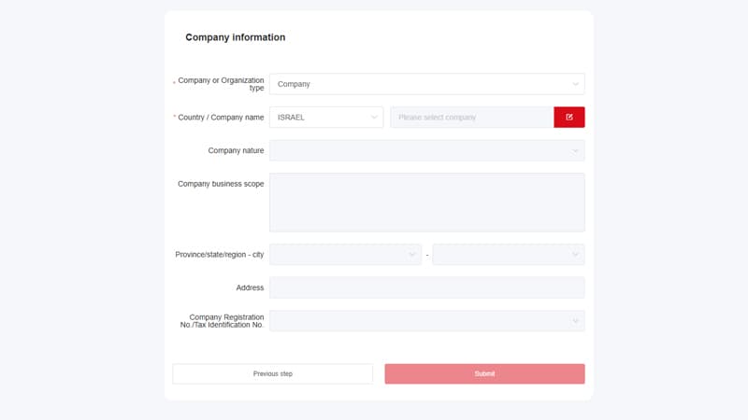Image resolution: width=748 pixels, height=420 pixels.
Task: Click chevron arrow in city field
Action: click(x=575, y=255)
